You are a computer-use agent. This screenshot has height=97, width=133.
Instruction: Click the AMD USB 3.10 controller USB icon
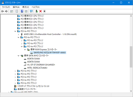pos(22,34)
